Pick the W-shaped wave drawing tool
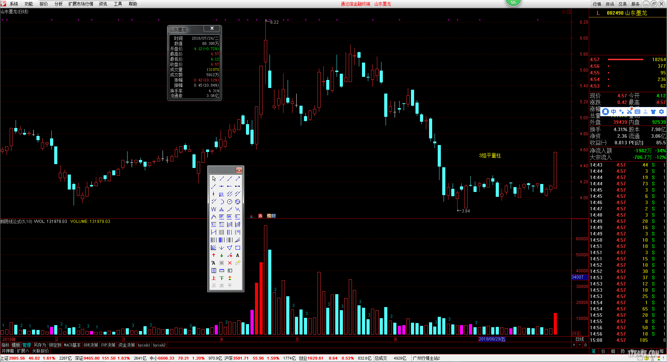The image size is (667, 362). (x=214, y=209)
